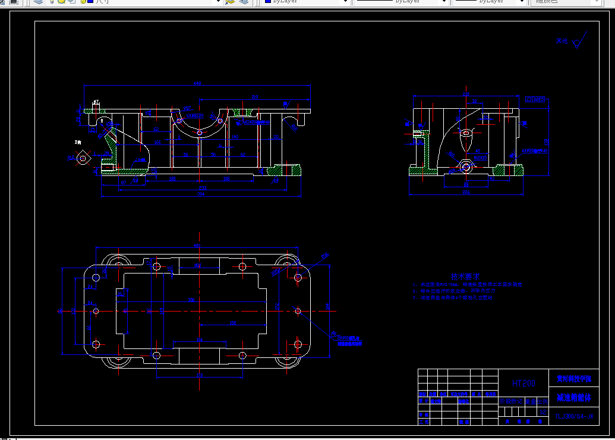Select the 140 dimension in front view

pyautogui.click(x=235, y=137)
